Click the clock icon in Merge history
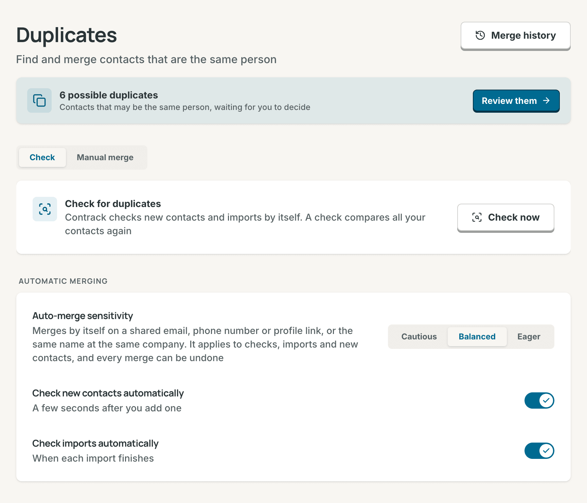The height and width of the screenshot is (503, 587). tap(480, 35)
